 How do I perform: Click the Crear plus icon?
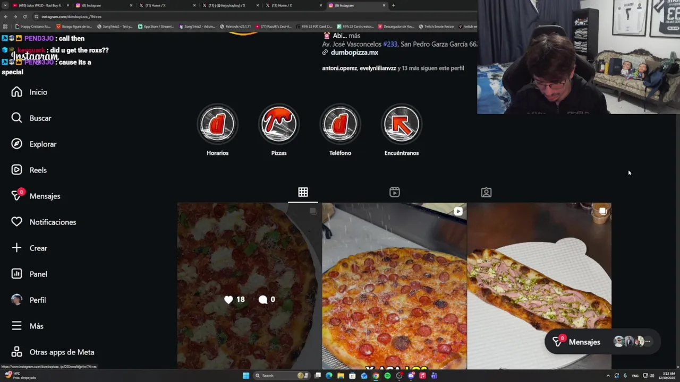click(x=16, y=248)
